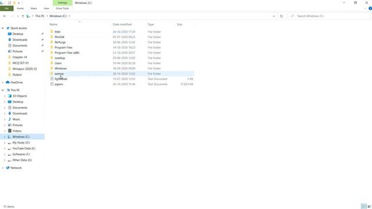Select This PC in the breadcrumb
This screenshot has height=209, width=372.
tap(40, 16)
